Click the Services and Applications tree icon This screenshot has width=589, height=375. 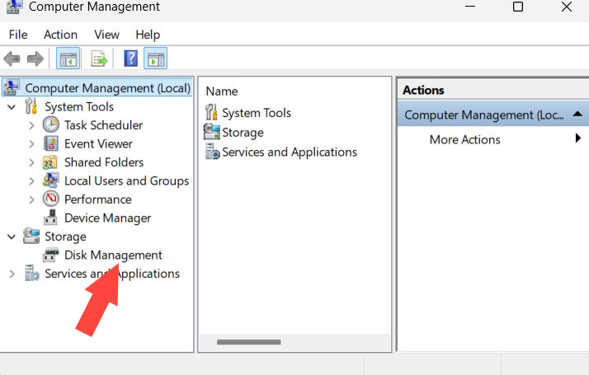point(32,274)
